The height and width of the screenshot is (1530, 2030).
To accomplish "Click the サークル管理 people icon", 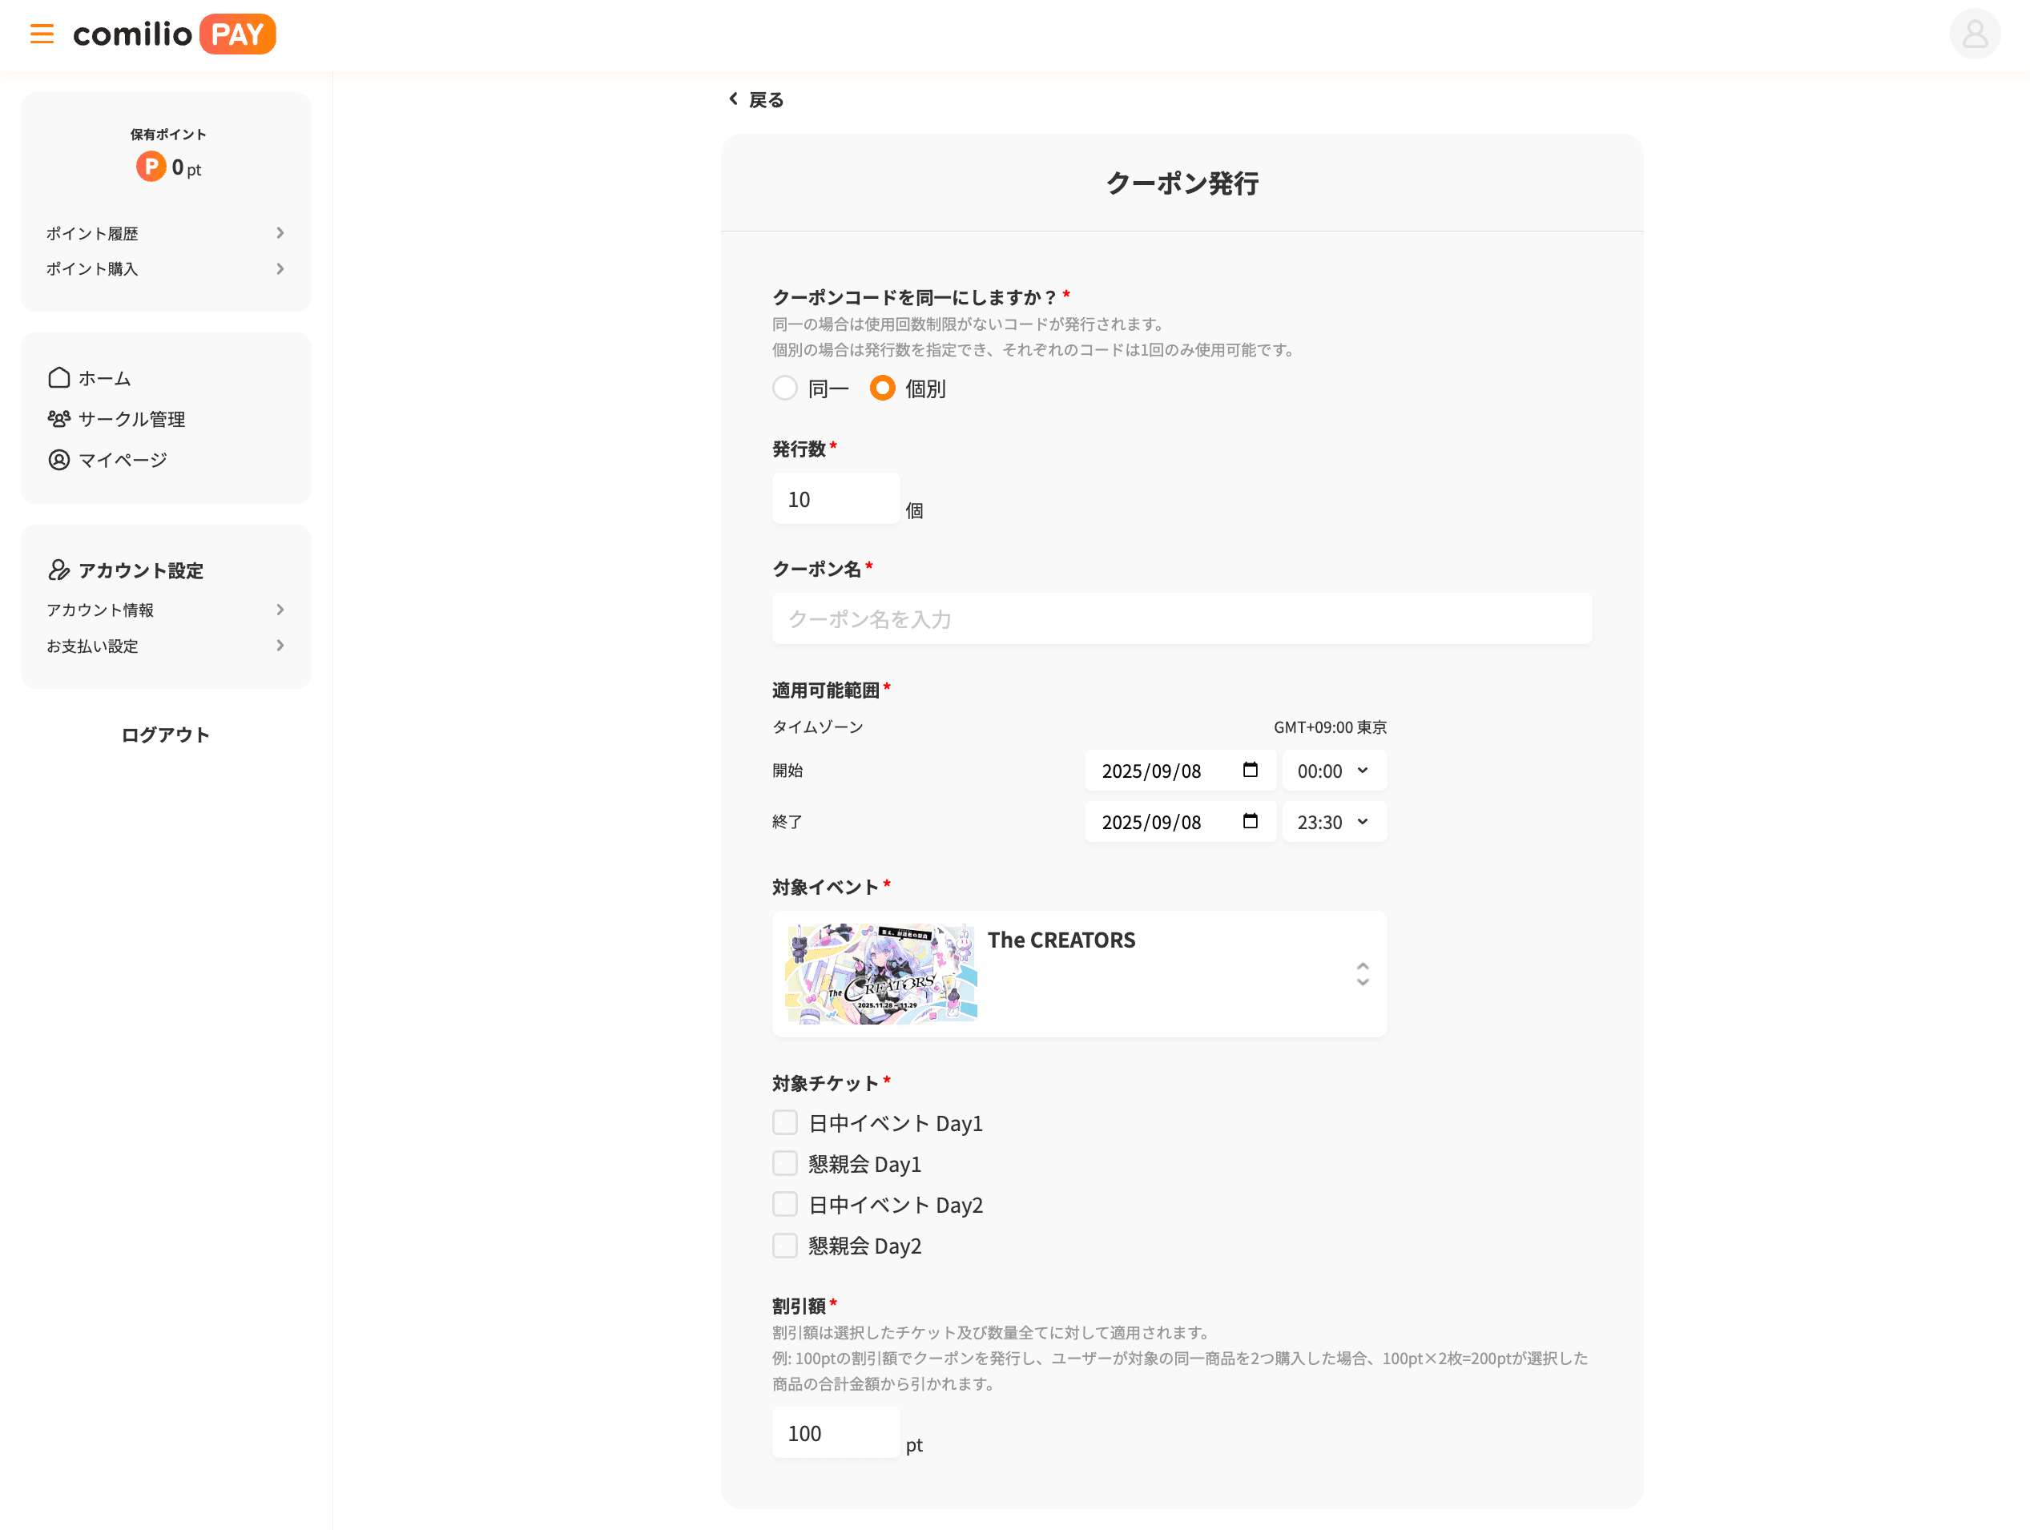I will (58, 418).
